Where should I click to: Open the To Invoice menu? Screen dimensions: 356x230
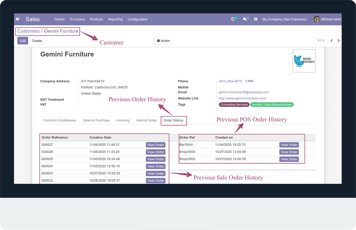click(77, 19)
